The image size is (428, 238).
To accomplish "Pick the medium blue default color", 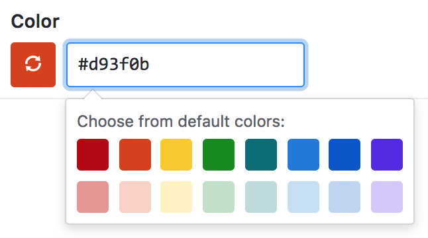I will (303, 155).
